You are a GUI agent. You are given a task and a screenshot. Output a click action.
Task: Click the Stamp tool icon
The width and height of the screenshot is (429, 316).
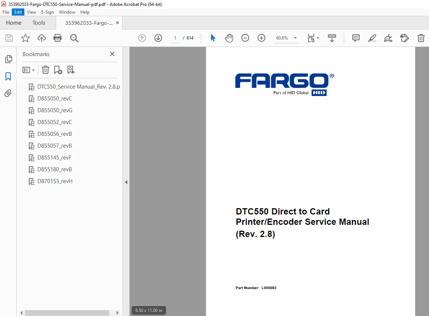(404, 38)
